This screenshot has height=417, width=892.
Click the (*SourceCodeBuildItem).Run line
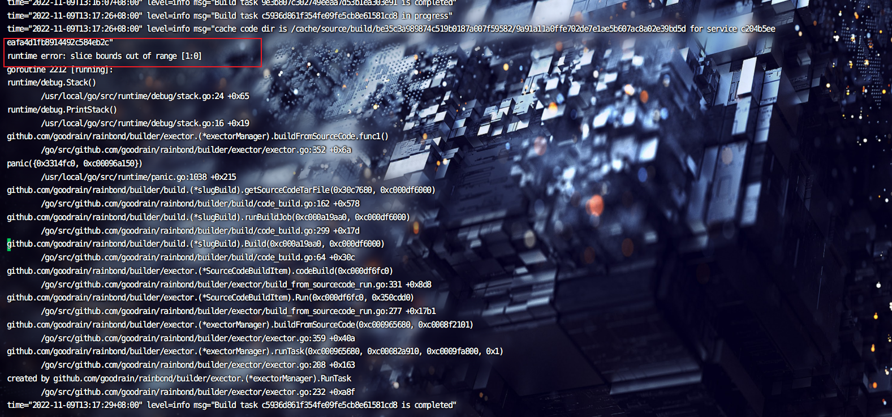click(210, 298)
